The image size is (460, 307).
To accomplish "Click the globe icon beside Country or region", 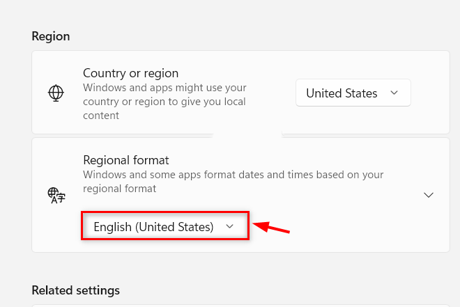I will click(x=56, y=93).
